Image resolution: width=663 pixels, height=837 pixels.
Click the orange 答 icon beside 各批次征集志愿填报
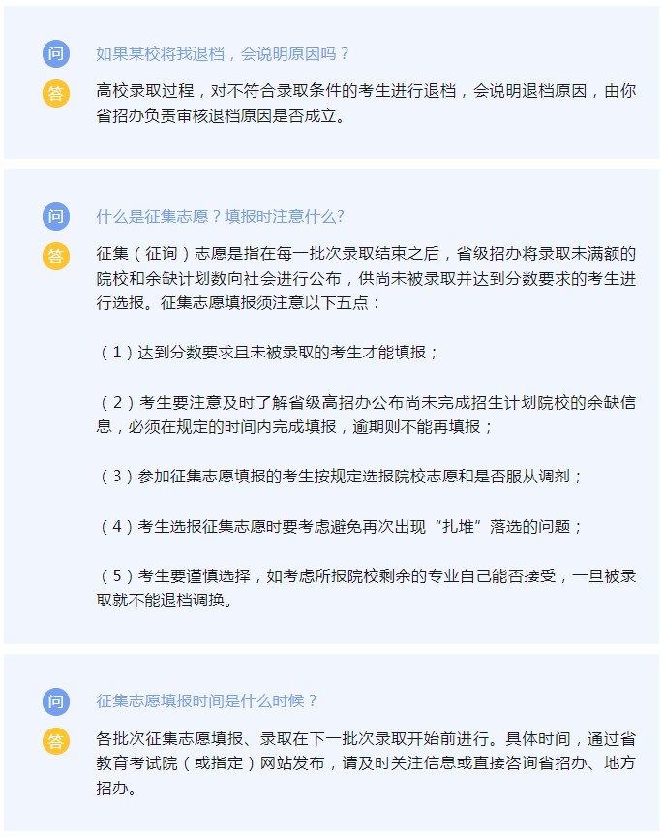click(56, 741)
